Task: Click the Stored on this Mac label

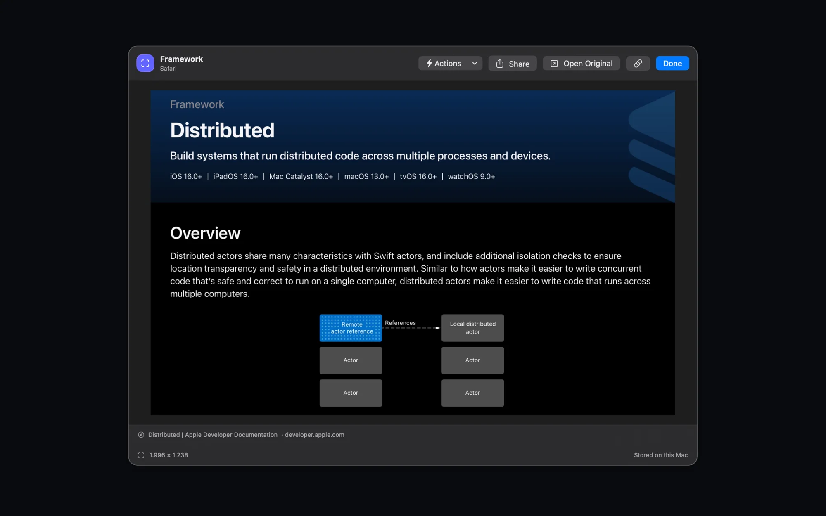Action: 661,455
